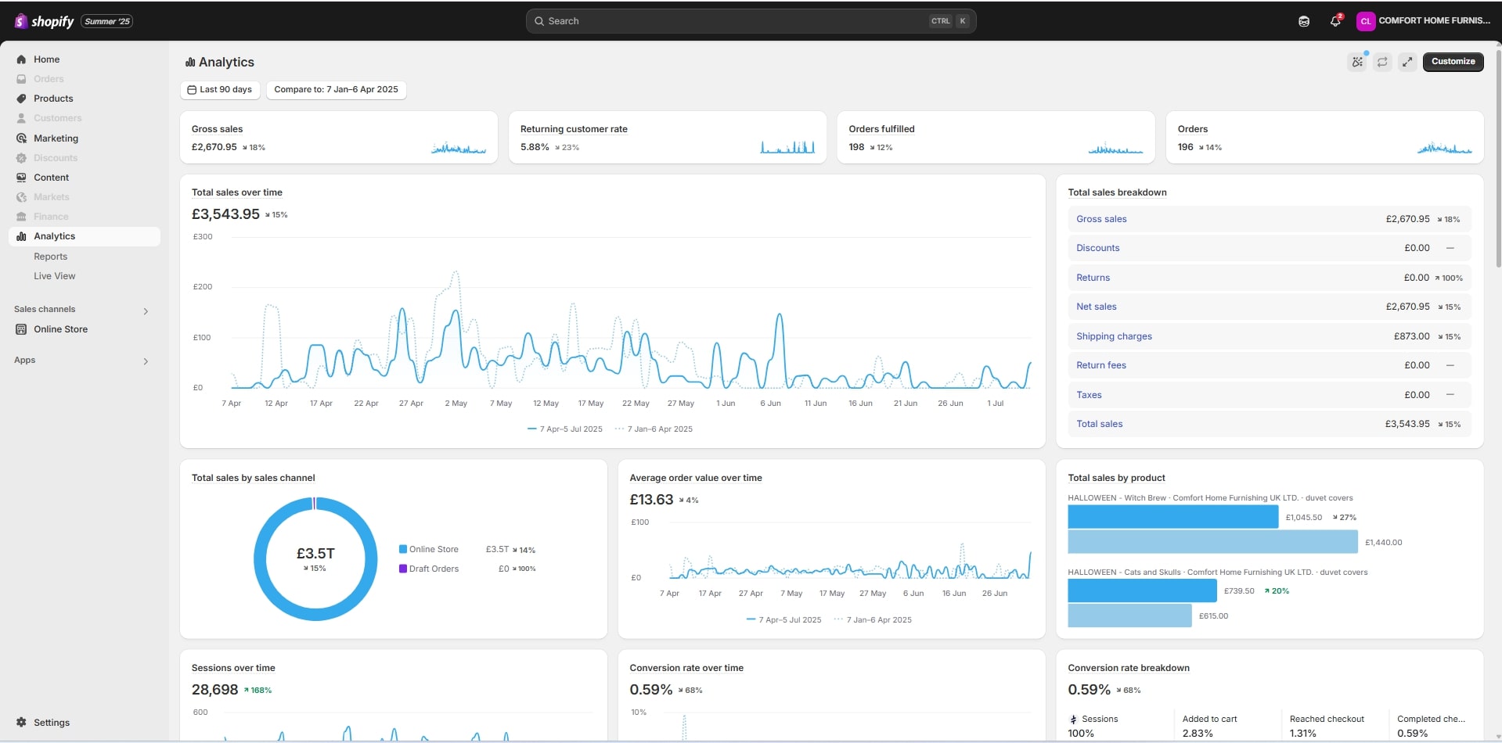1502x743 pixels.
Task: Open the notifications bell
Action: [1335, 21]
